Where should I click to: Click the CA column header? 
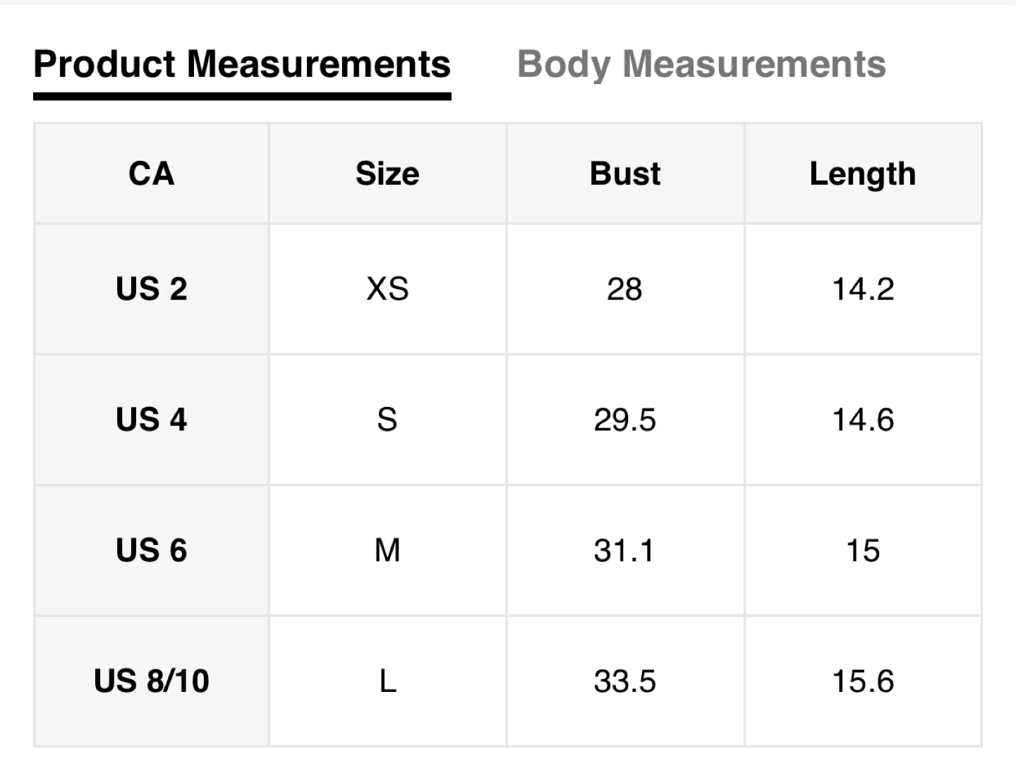tap(151, 173)
